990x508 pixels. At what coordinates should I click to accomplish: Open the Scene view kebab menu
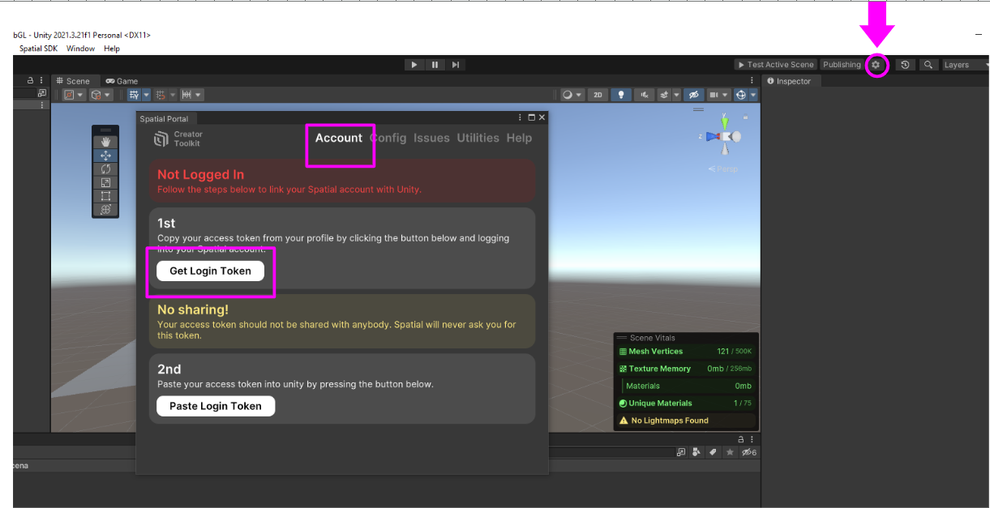click(x=752, y=80)
